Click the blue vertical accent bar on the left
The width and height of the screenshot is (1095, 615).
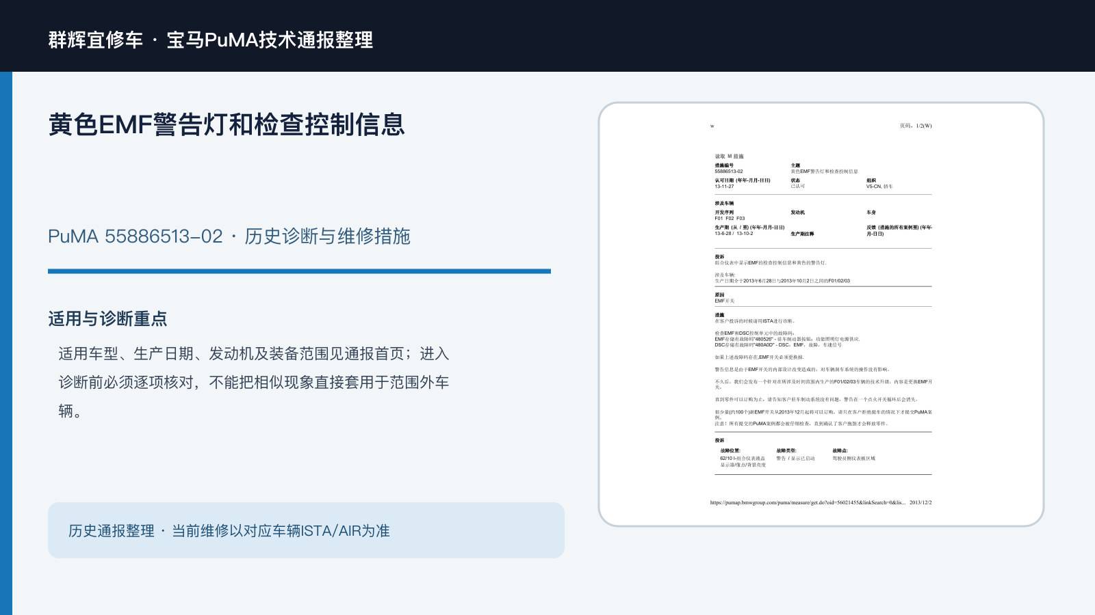pos(6,343)
